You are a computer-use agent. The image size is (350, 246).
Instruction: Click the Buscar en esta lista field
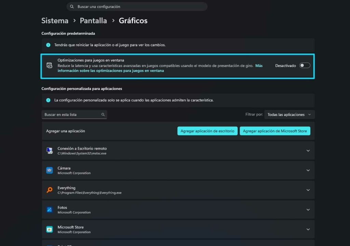pyautogui.click(x=74, y=114)
